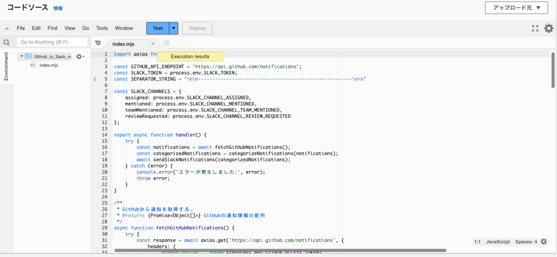Open the Tools menu

tap(101, 28)
